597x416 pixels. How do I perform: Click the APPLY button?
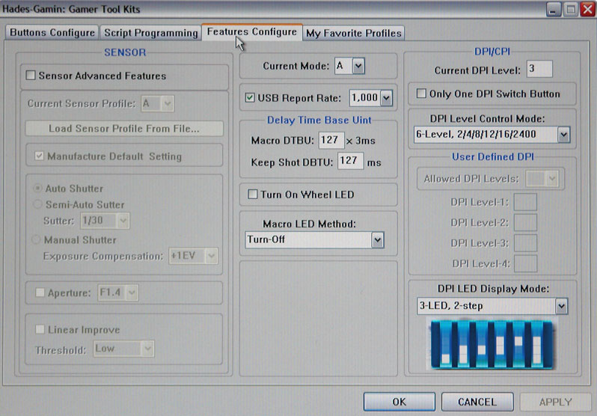coord(556,402)
